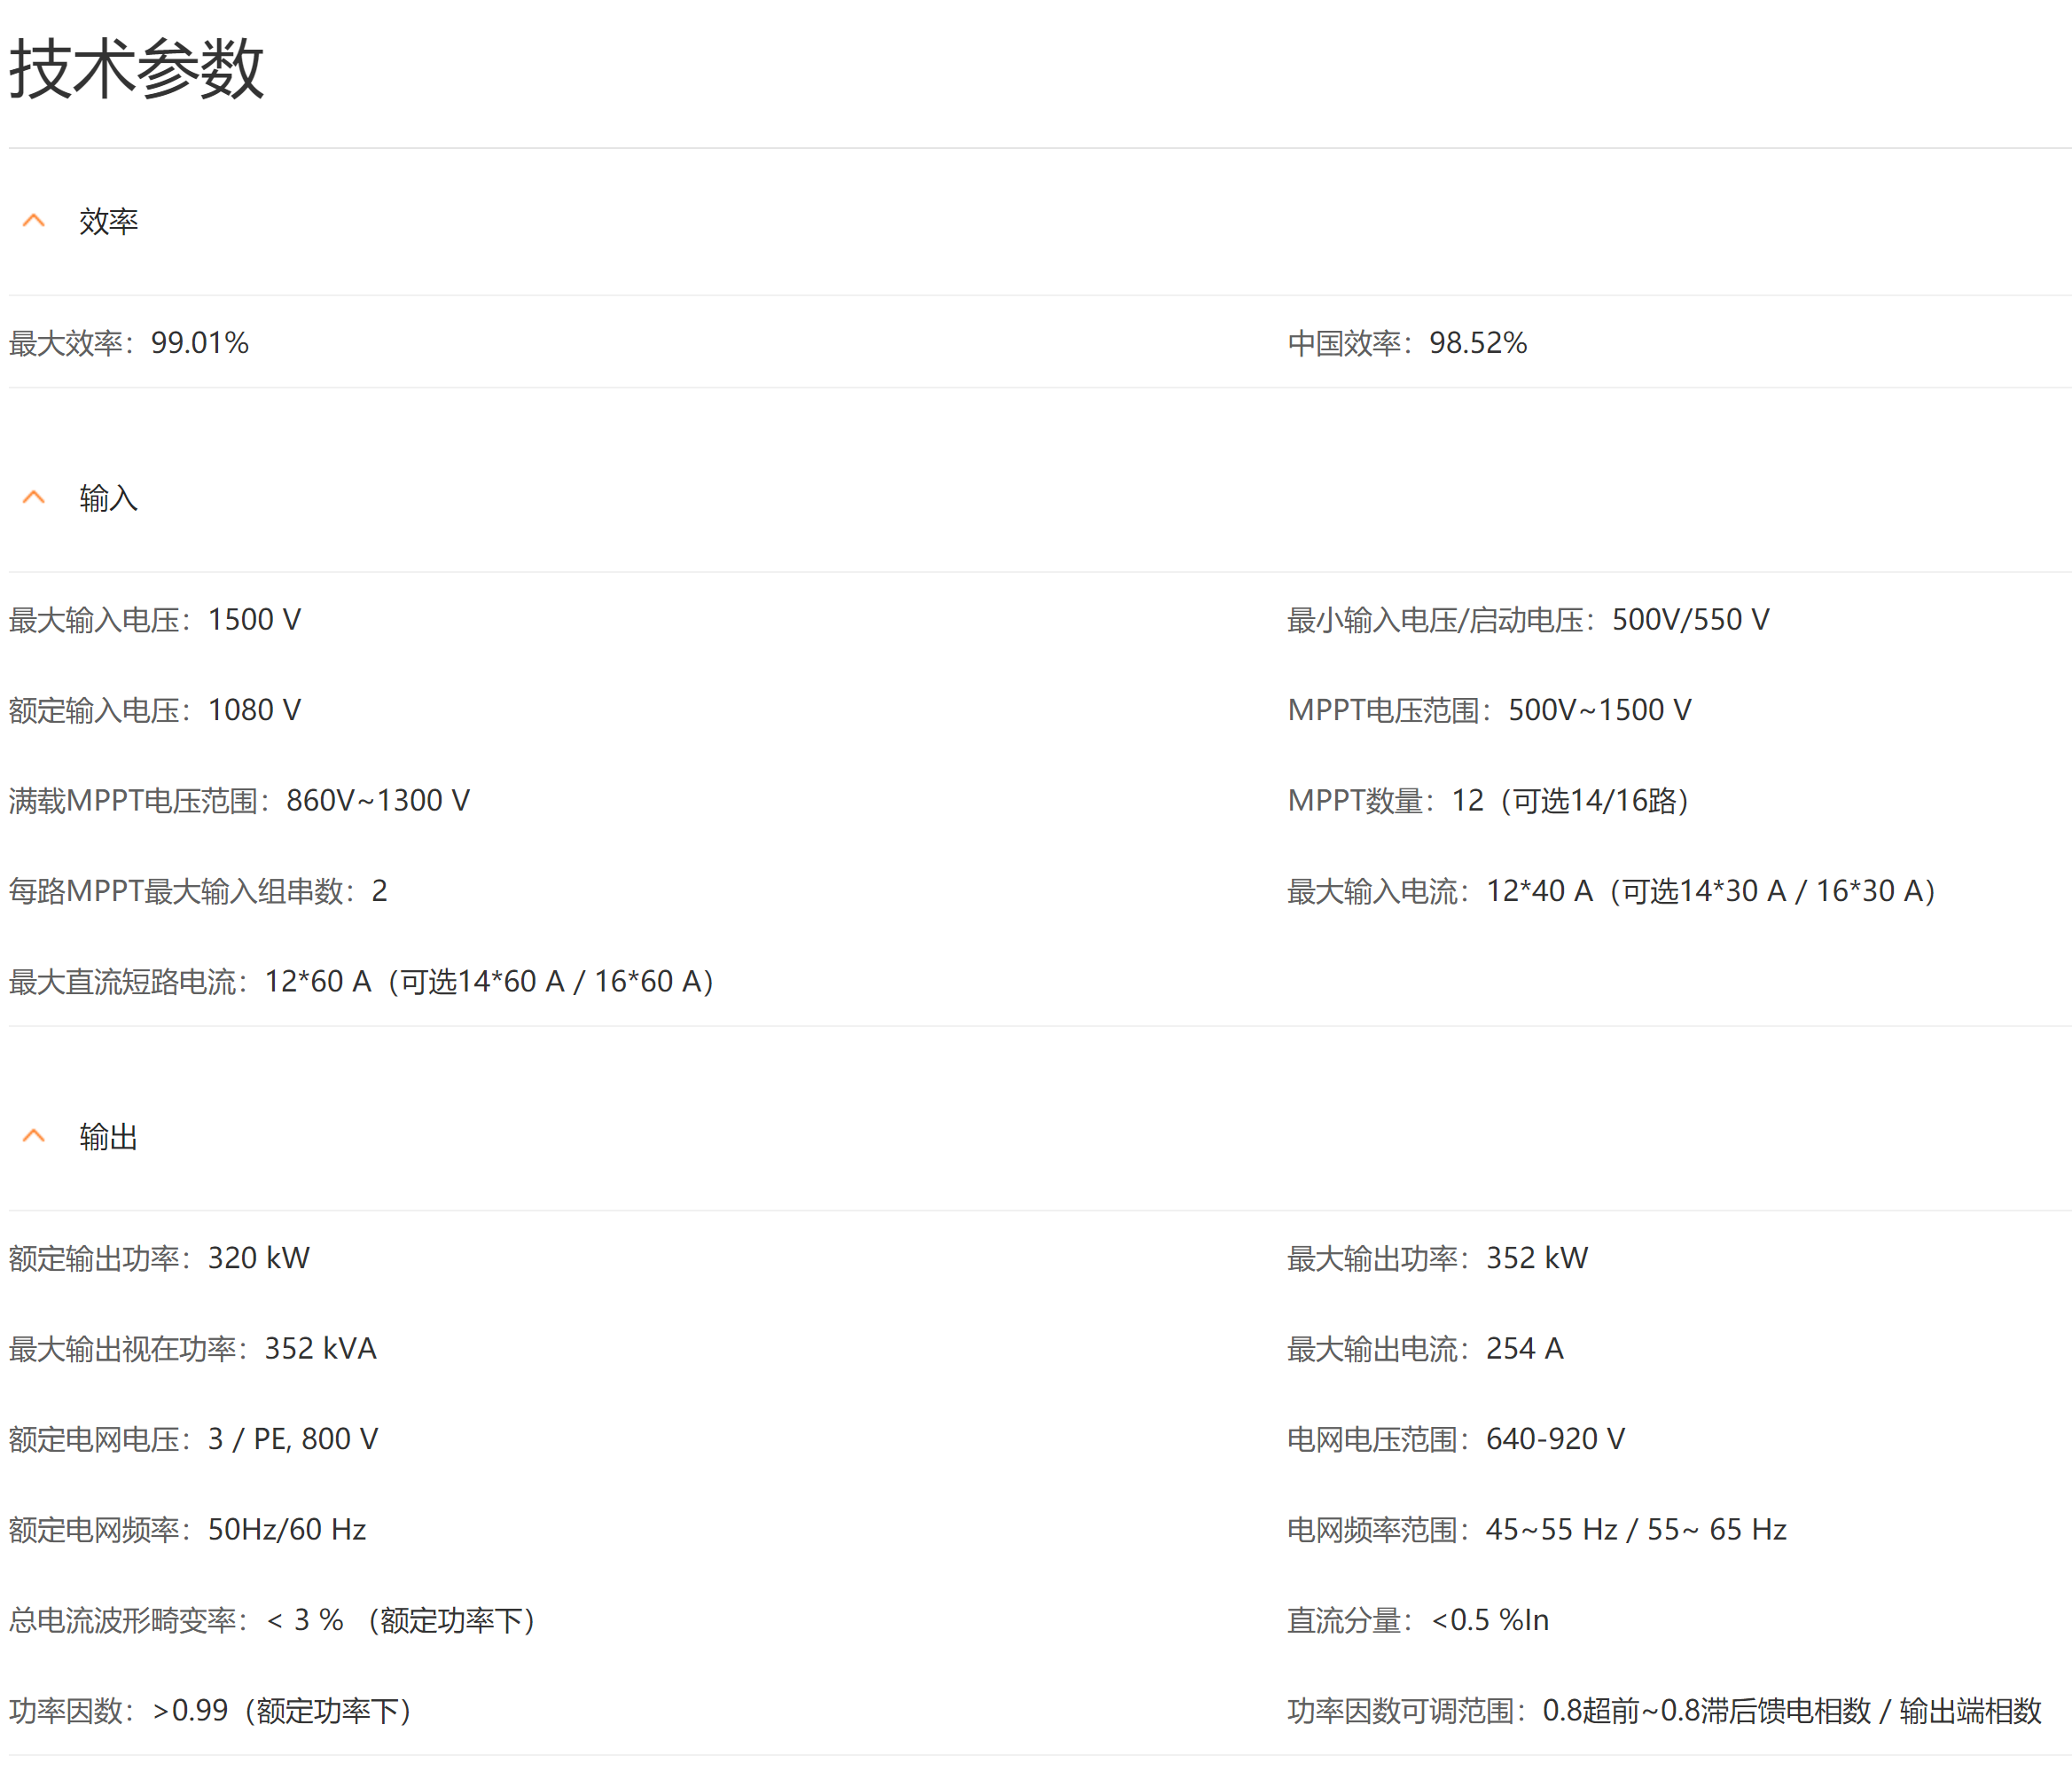Click the 最大输出功率 352 kW entry

(1437, 1258)
